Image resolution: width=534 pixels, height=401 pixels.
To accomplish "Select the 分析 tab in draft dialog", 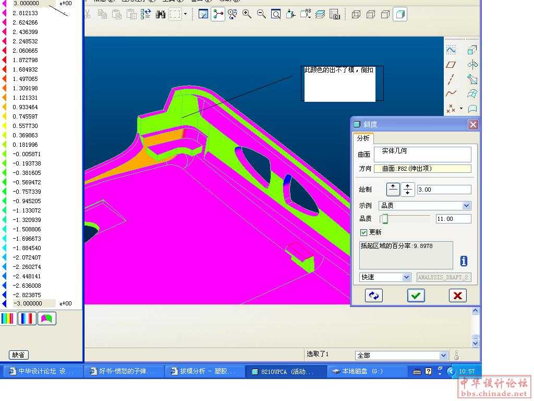I will (363, 138).
